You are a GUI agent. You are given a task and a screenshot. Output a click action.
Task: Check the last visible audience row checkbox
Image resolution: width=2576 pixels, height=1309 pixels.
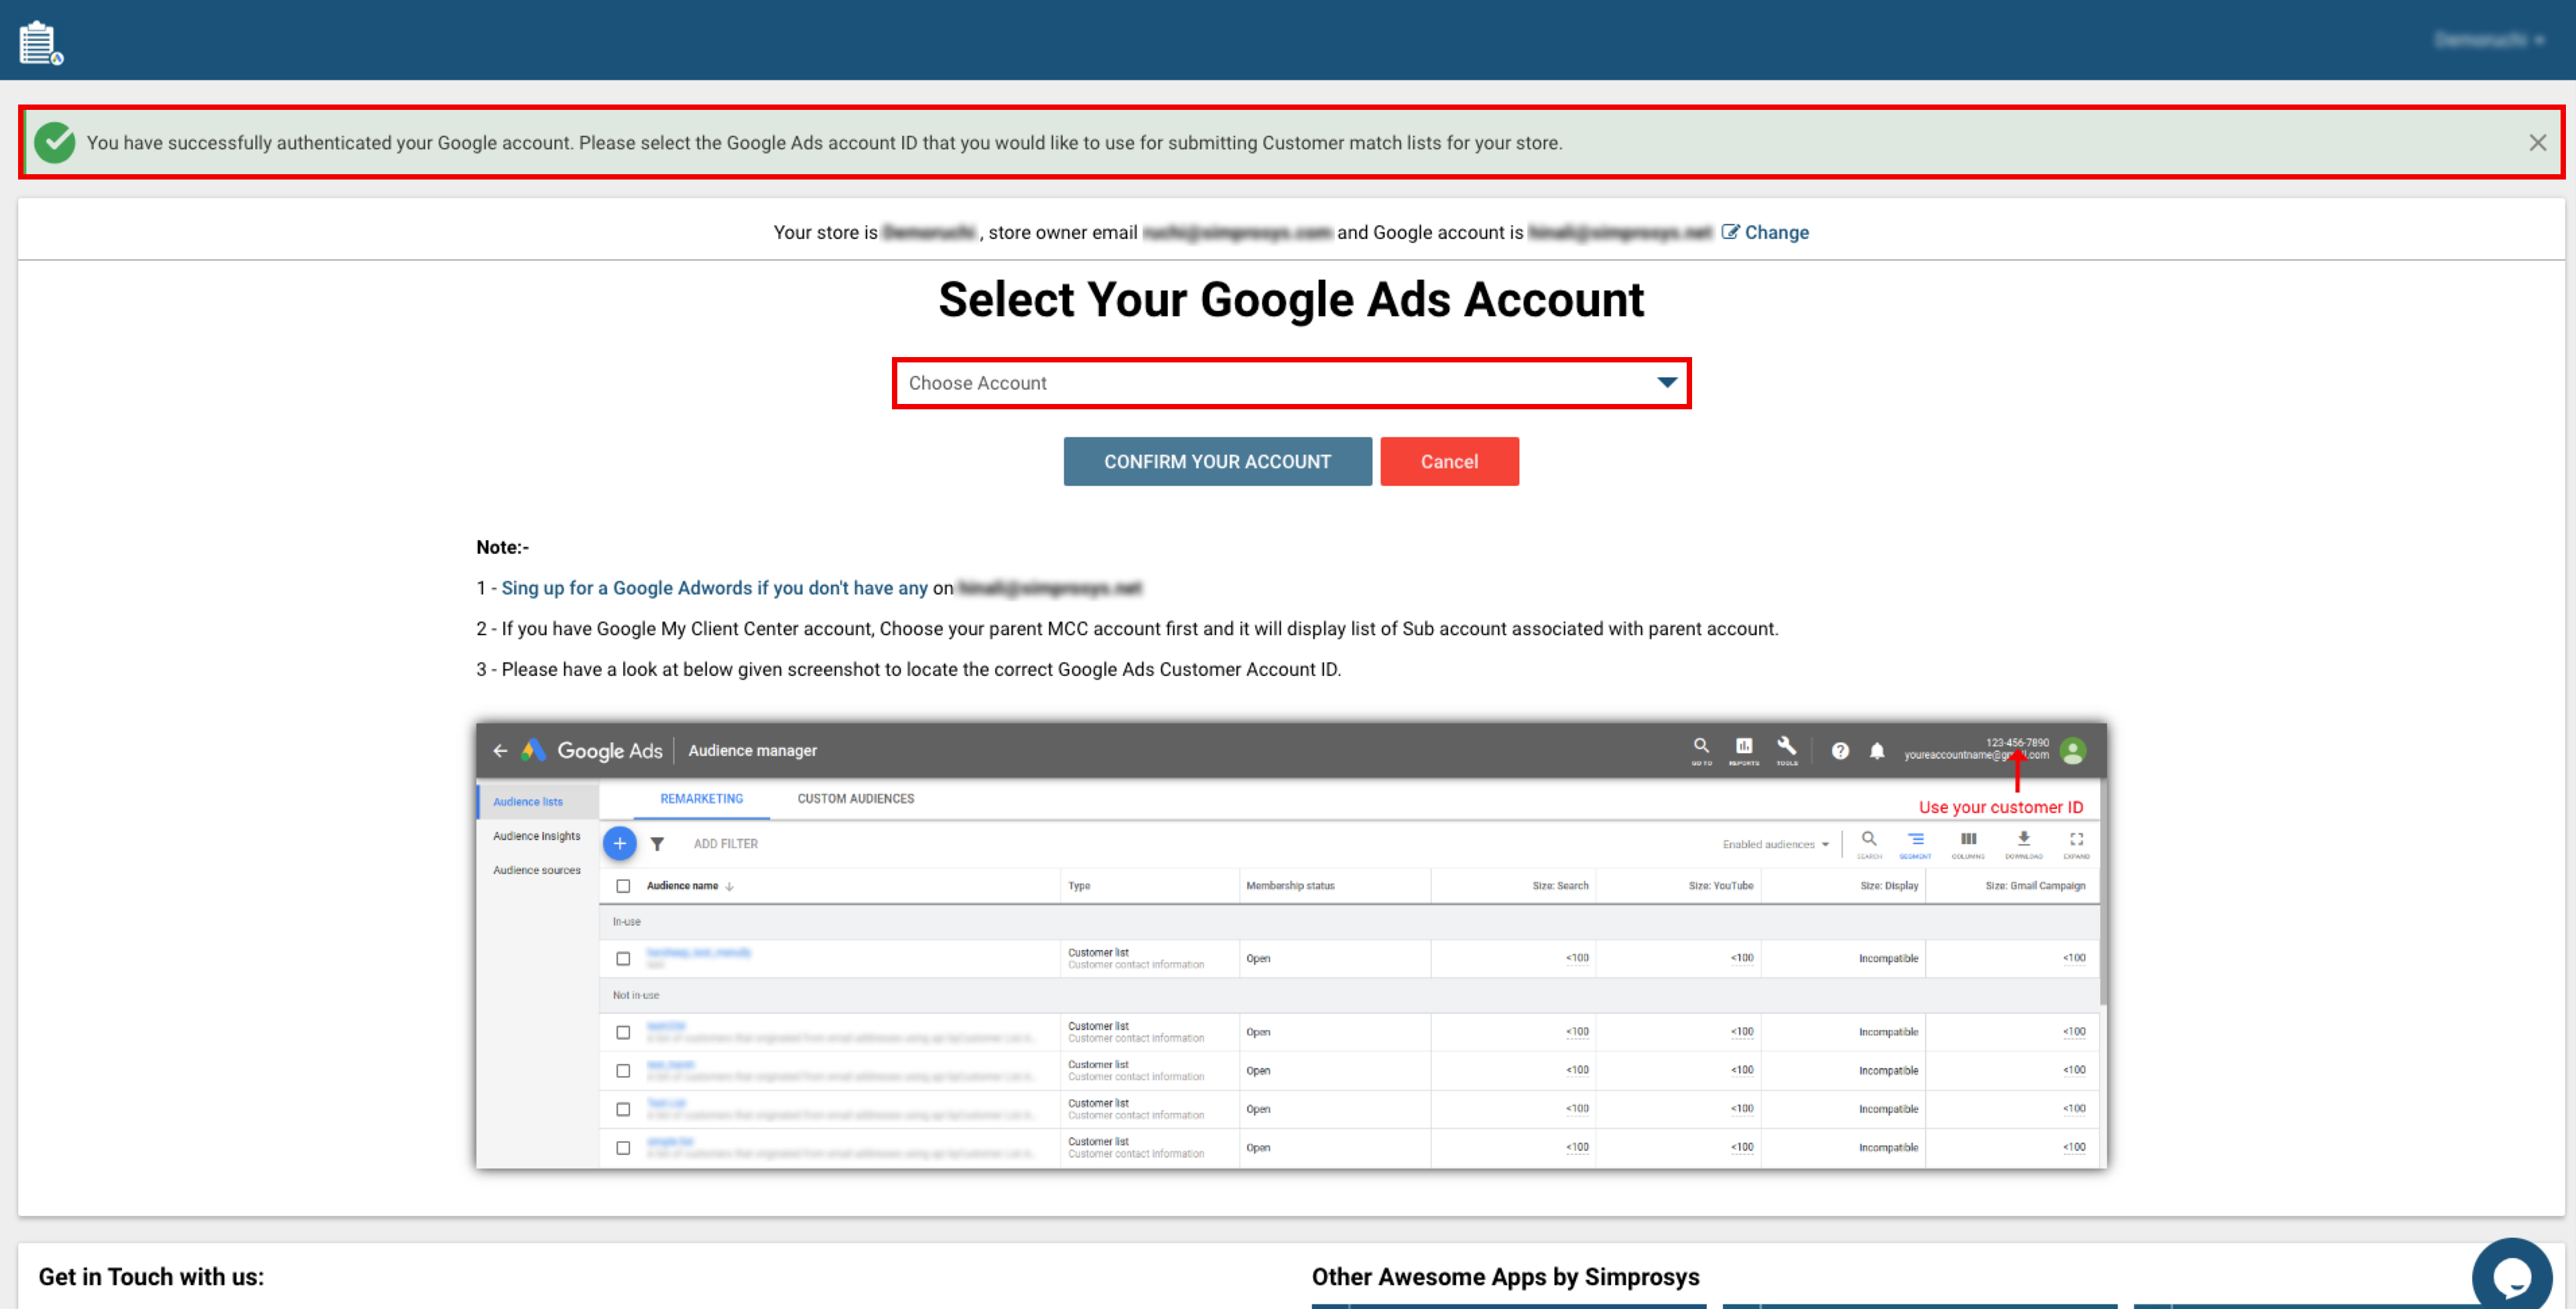tap(623, 1147)
